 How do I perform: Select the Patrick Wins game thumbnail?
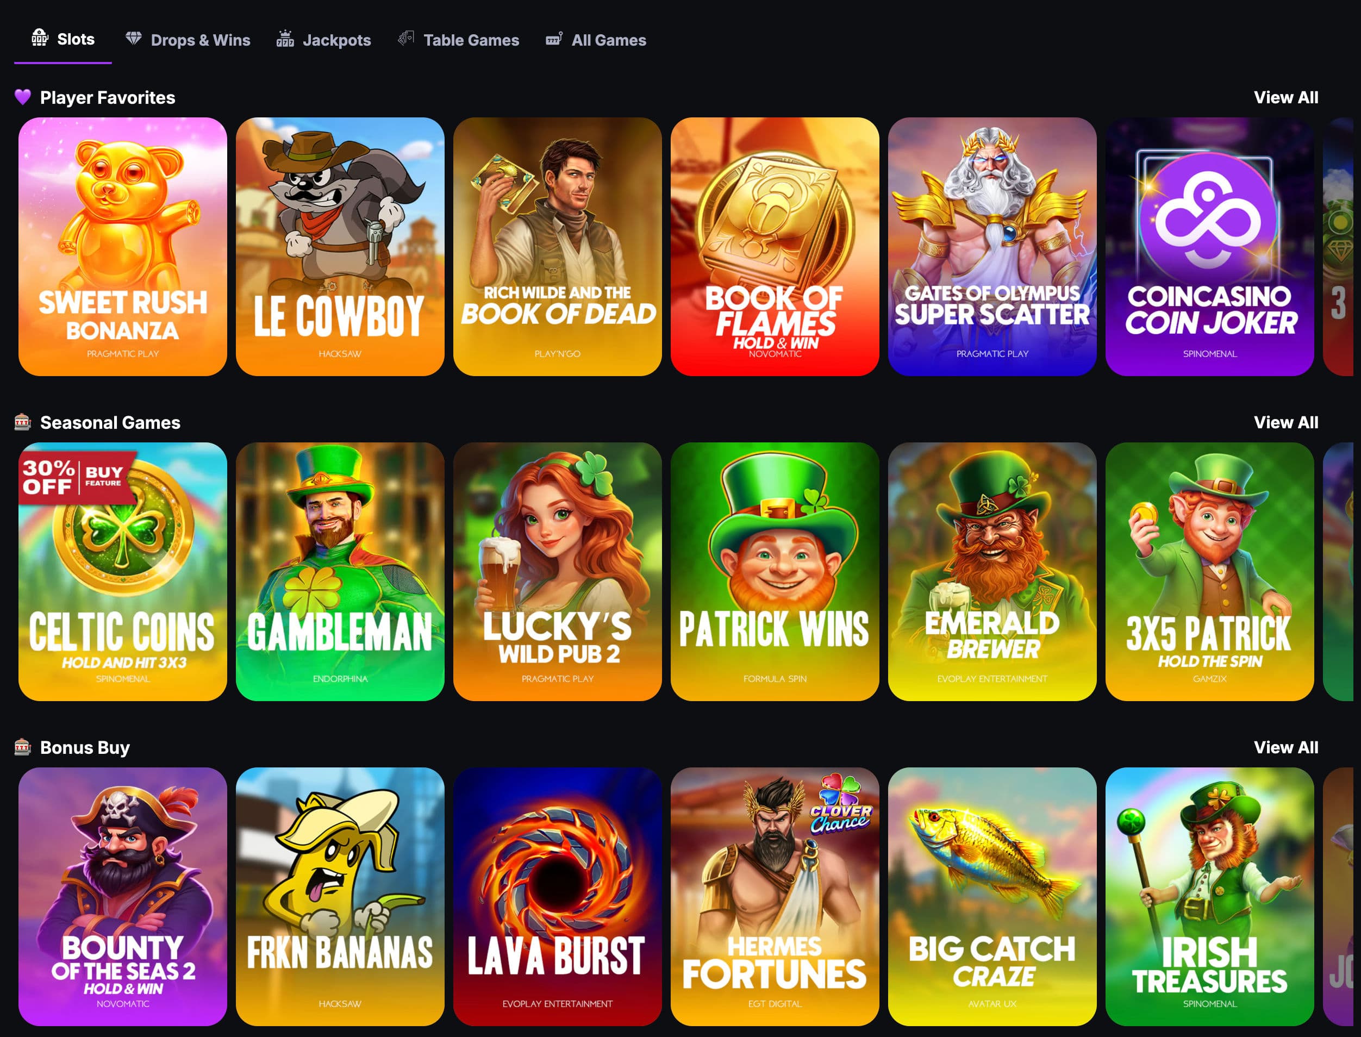[x=775, y=572]
